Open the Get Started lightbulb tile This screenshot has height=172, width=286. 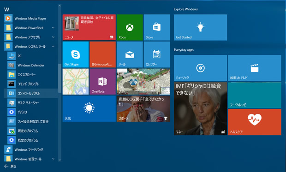[201, 27]
